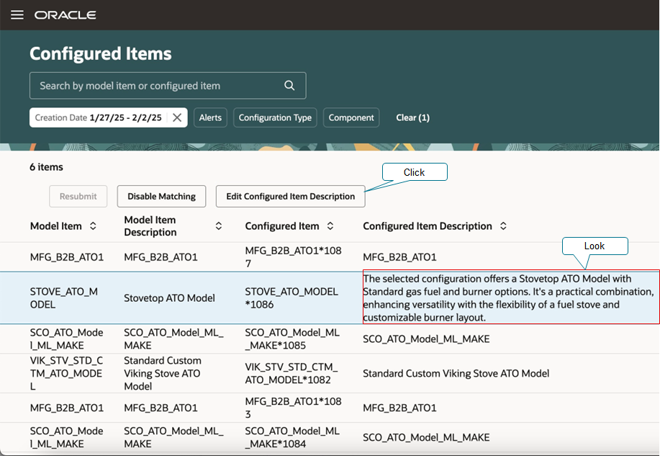
Task: Click the Resubmit button
Action: 78,196
